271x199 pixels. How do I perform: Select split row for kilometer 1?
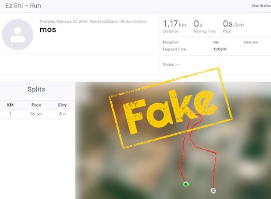pyautogui.click(x=38, y=114)
